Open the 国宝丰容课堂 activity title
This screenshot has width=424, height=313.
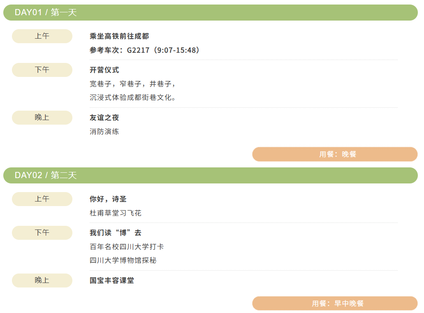click(112, 281)
